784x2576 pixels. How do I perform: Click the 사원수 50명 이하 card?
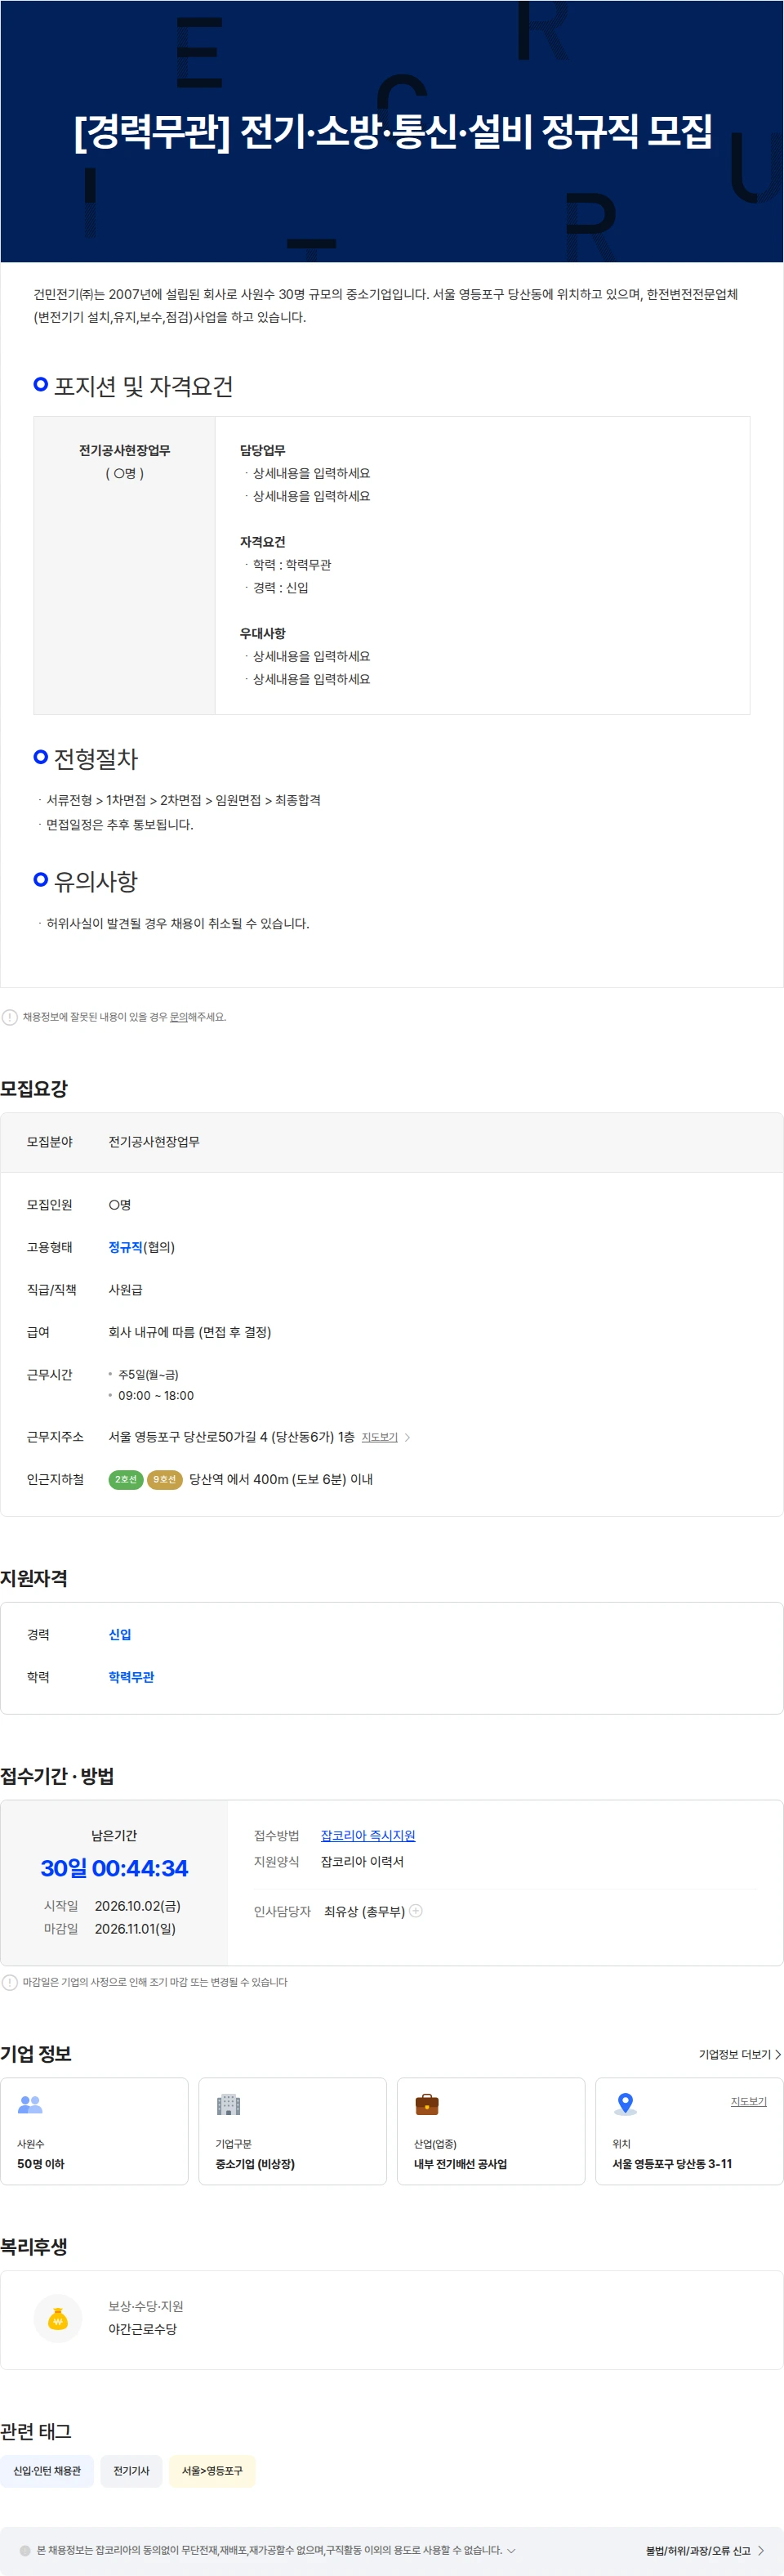point(94,2130)
